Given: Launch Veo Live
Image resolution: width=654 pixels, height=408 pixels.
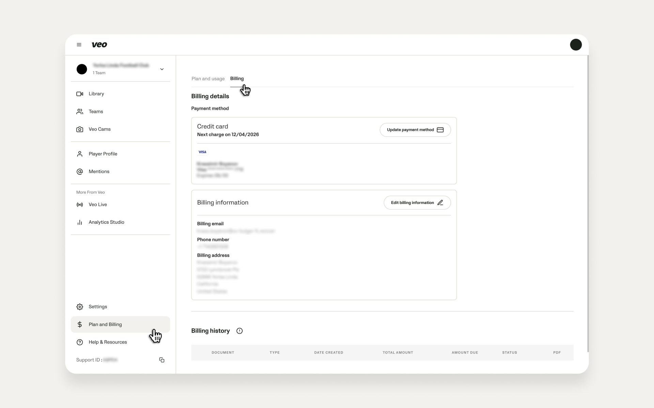Looking at the screenshot, I should pos(97,205).
